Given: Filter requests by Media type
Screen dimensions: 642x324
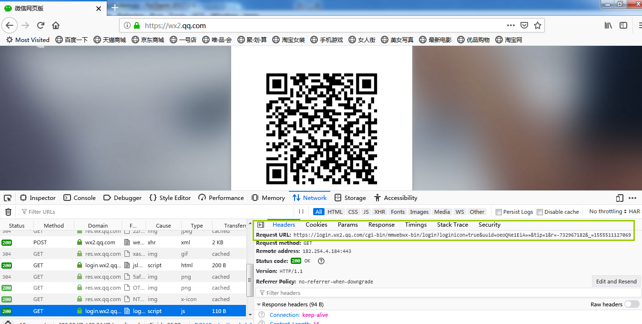Looking at the screenshot, I should click(442, 212).
